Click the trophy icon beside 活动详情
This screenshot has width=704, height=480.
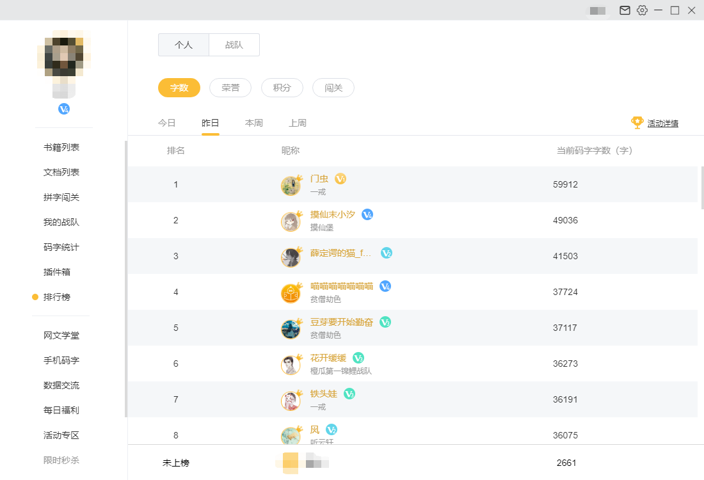[637, 122]
